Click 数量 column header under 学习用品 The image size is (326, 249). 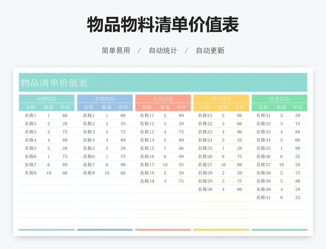223,107
